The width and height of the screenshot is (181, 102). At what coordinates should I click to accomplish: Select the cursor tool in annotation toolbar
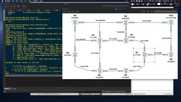(x=154, y=5)
